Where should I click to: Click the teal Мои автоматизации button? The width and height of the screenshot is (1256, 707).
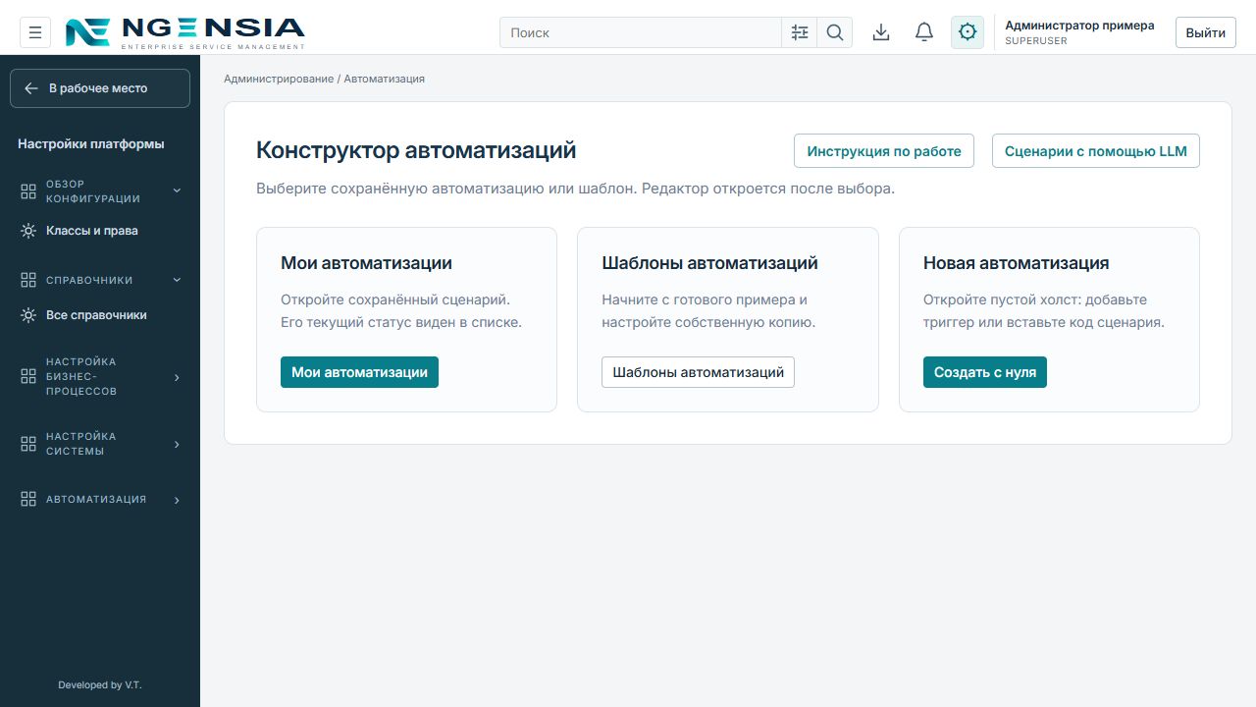pos(359,372)
